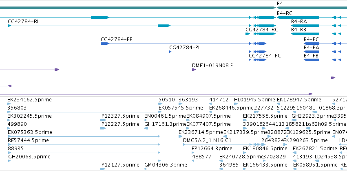Click the 364985 feature label
The image size is (347, 171).
click(229, 165)
